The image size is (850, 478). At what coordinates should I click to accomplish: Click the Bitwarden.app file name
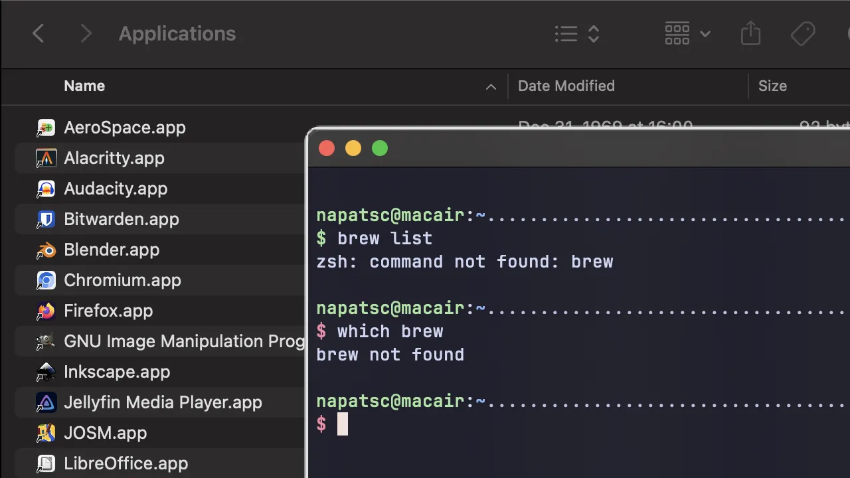(122, 219)
